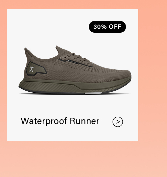Select the olive shoe product image
The height and width of the screenshot is (177, 167).
(75, 70)
